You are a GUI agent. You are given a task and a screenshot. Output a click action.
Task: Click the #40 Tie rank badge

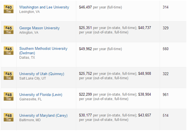tap(9, 9)
